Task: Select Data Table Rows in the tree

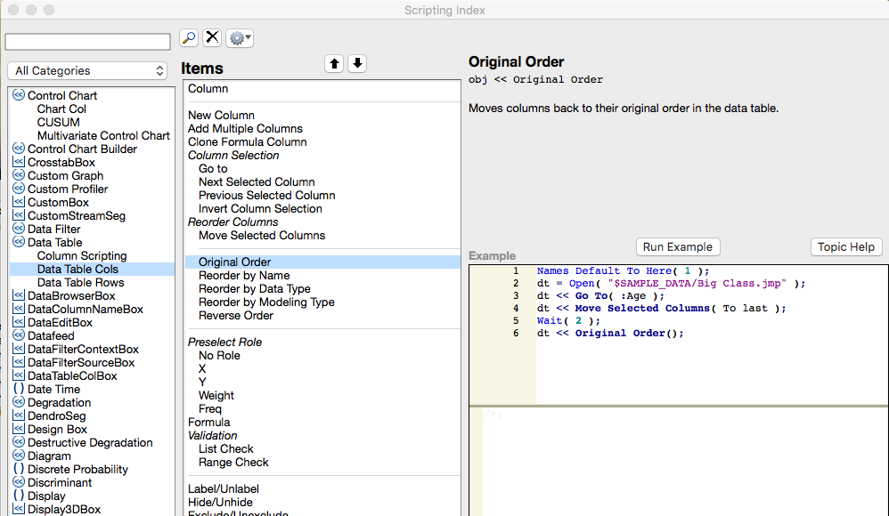Action: (x=80, y=282)
